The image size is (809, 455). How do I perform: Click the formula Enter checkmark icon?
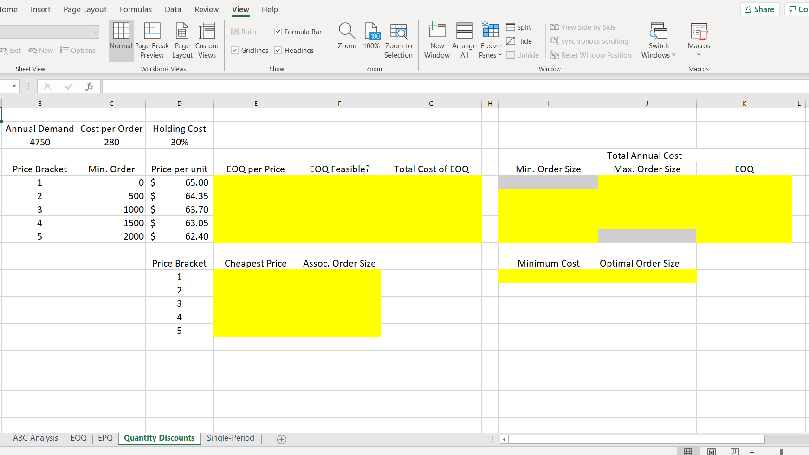69,86
